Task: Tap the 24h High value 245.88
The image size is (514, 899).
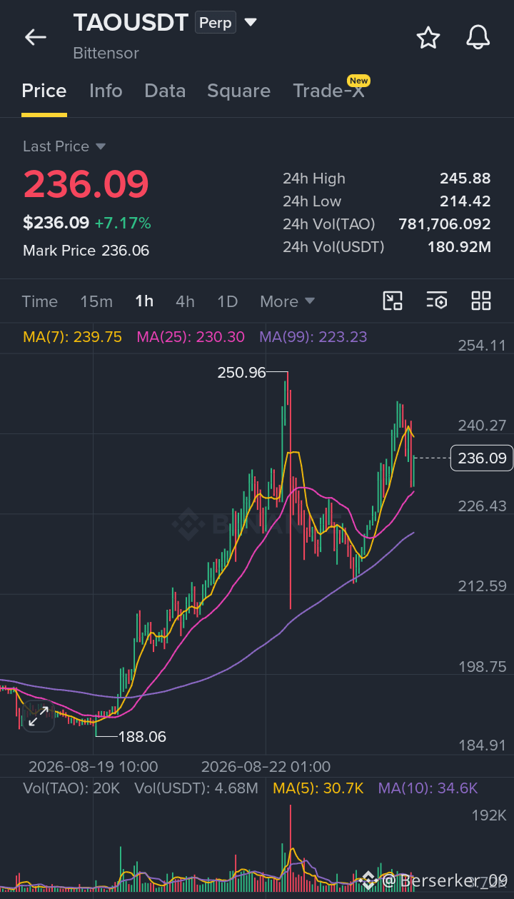Action: point(465,179)
